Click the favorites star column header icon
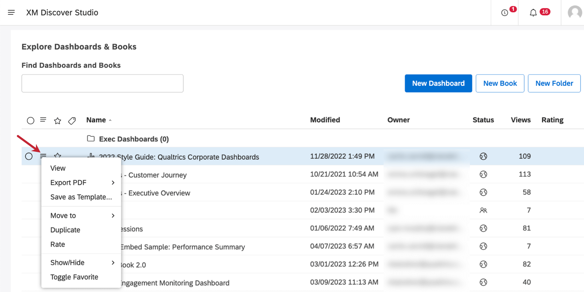 click(57, 121)
